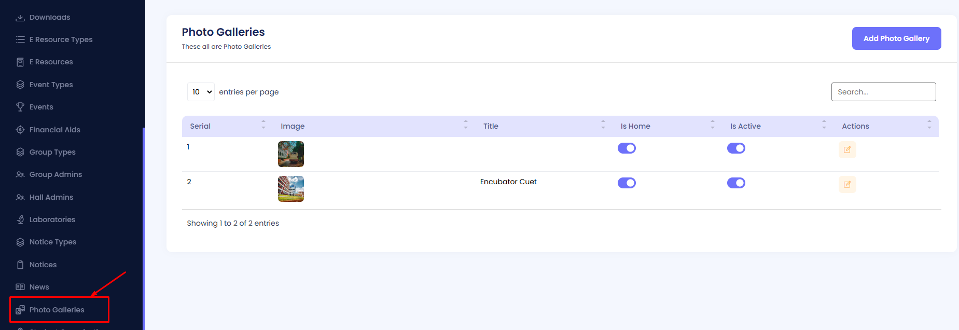
Task: Disable Is Home for Encubator Cuet
Action: coord(627,183)
